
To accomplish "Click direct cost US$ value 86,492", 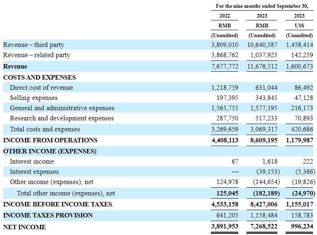I will 304,88.
